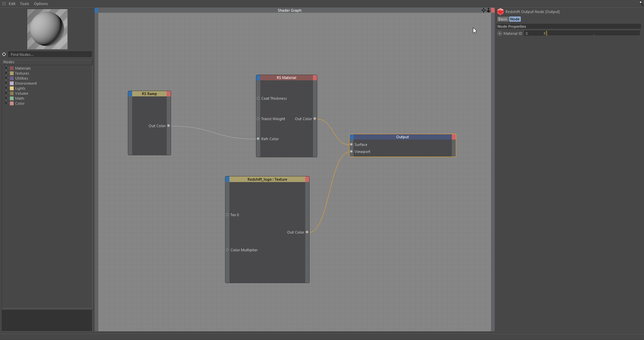The width and height of the screenshot is (644, 340).
Task: Click the red corner of the Output node
Action: click(x=454, y=137)
